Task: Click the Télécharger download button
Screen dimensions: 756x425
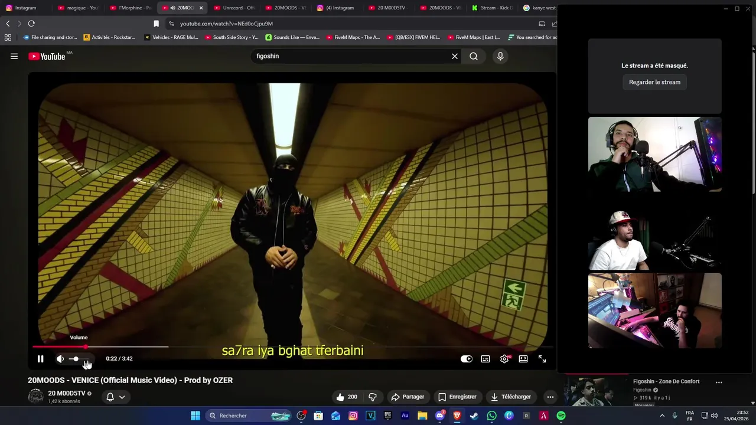Action: click(x=511, y=397)
